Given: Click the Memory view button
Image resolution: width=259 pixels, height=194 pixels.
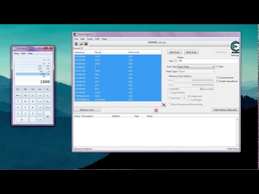Looking at the screenshot, I should pyautogui.click(x=87, y=110).
